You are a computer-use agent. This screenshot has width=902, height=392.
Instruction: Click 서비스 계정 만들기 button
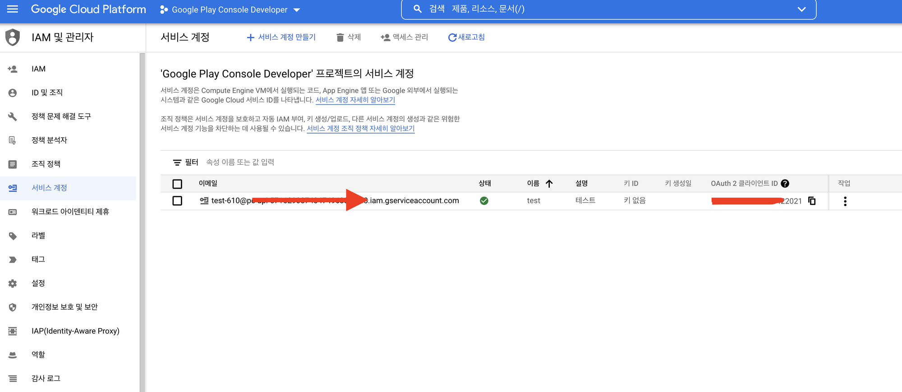coord(281,37)
